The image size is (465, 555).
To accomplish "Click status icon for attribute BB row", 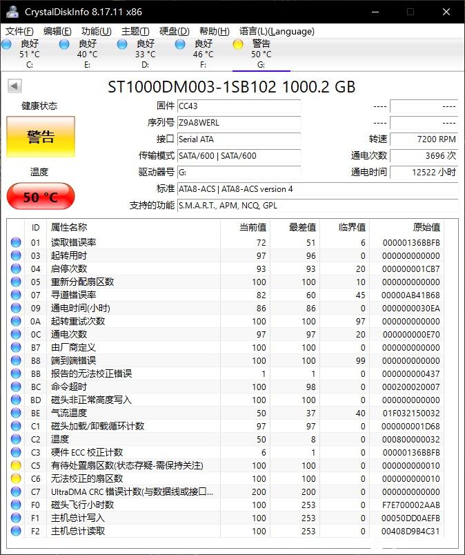I will 16,373.
